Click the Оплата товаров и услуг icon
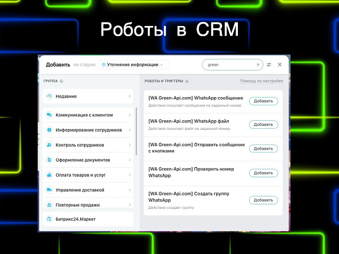The width and height of the screenshot is (339, 254). click(49, 175)
